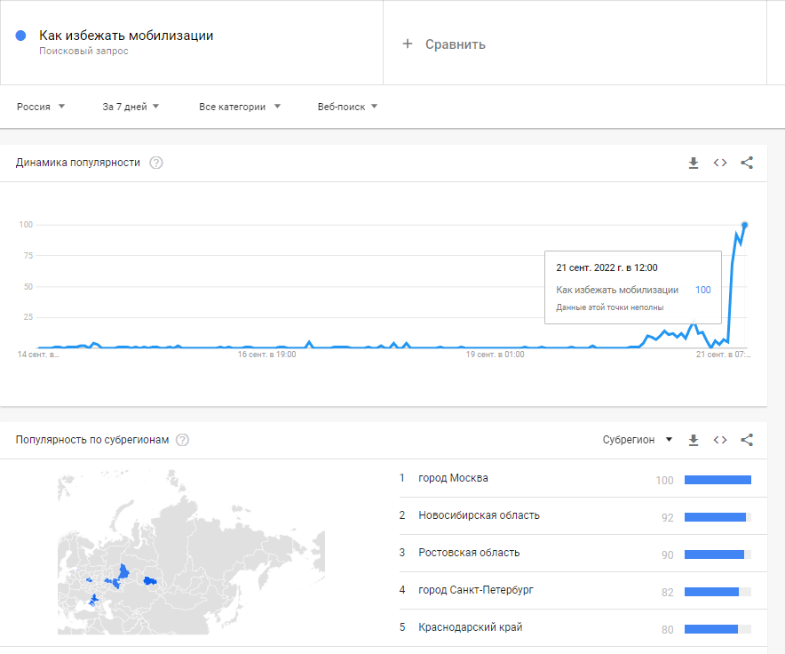Click the blue dot beside search term
785x654 pixels.
point(20,36)
